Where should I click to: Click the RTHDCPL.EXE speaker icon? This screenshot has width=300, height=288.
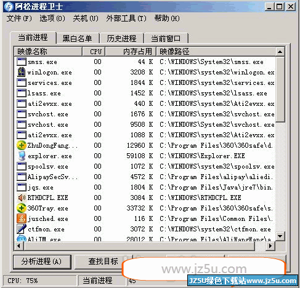pos(22,198)
